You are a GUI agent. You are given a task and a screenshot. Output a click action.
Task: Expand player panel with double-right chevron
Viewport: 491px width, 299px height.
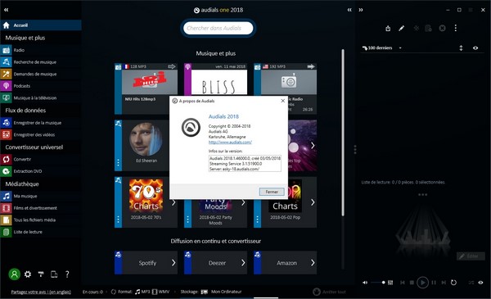coord(361,10)
